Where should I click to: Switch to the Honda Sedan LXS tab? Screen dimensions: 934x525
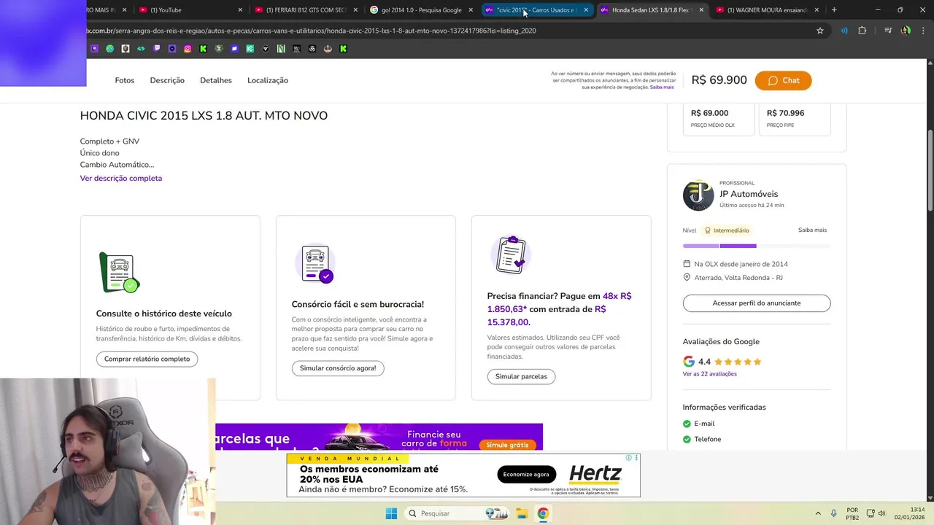coord(651,9)
